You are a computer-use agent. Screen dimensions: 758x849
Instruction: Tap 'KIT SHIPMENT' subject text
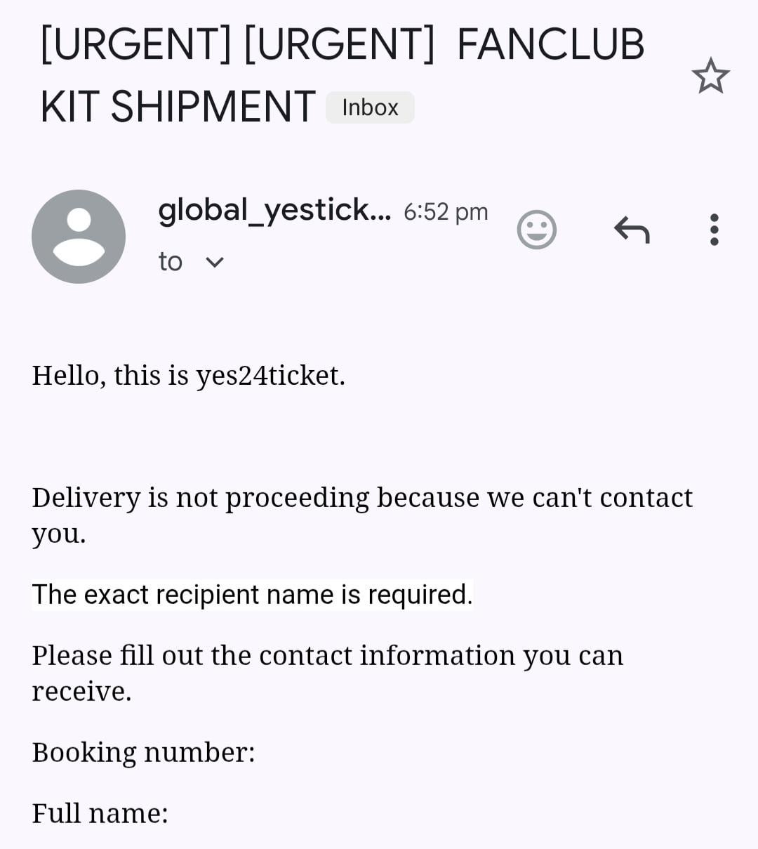pos(178,107)
